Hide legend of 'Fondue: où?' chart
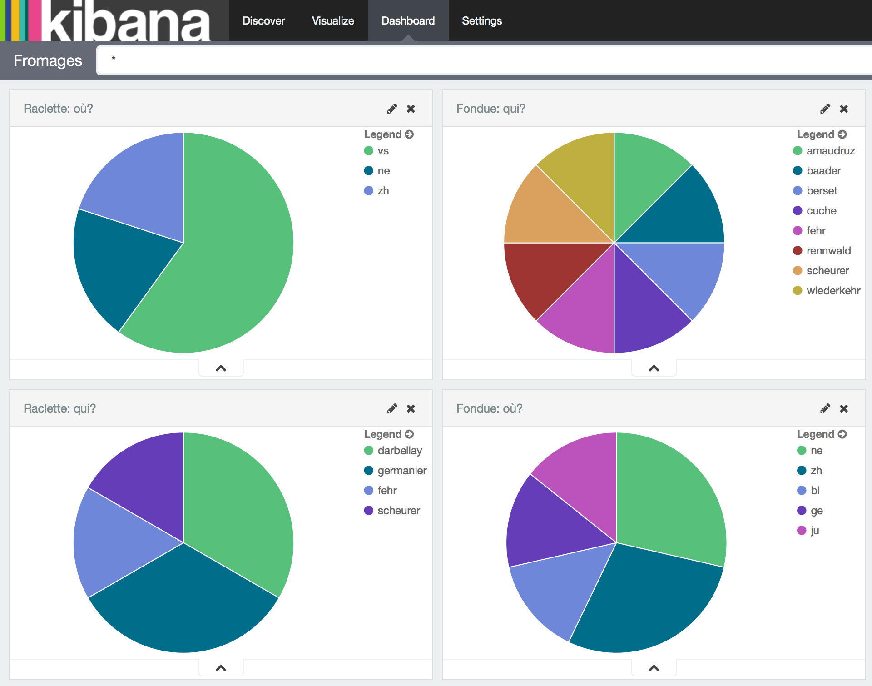872x686 pixels. tap(842, 434)
